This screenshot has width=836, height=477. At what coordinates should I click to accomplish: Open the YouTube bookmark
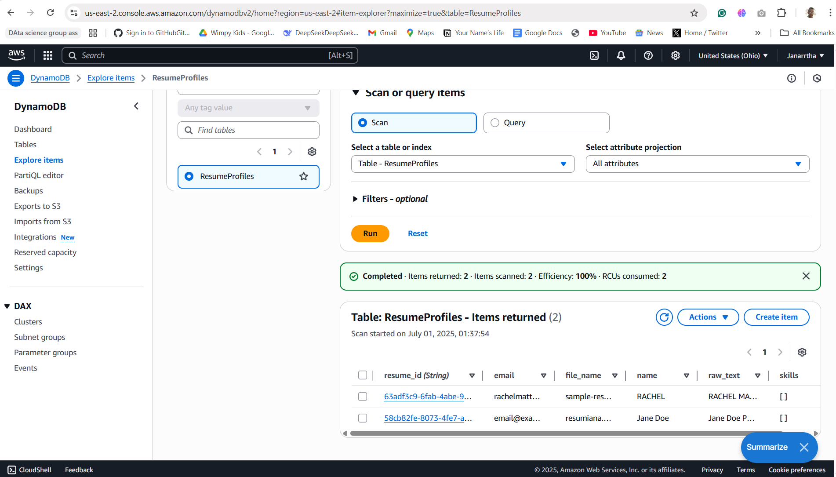(607, 33)
